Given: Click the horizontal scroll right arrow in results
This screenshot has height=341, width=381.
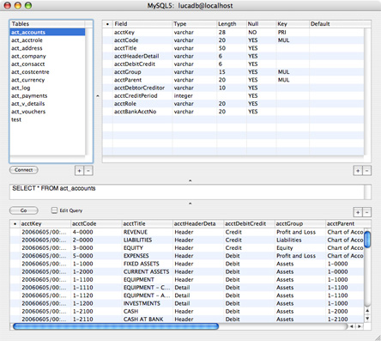Looking at the screenshot, I should pyautogui.click(x=360, y=326).
